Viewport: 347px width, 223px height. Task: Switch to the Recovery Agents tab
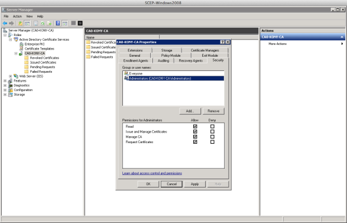(x=191, y=60)
